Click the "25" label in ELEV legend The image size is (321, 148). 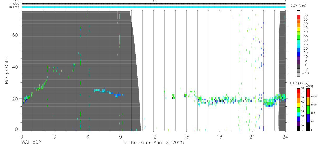click(x=305, y=44)
